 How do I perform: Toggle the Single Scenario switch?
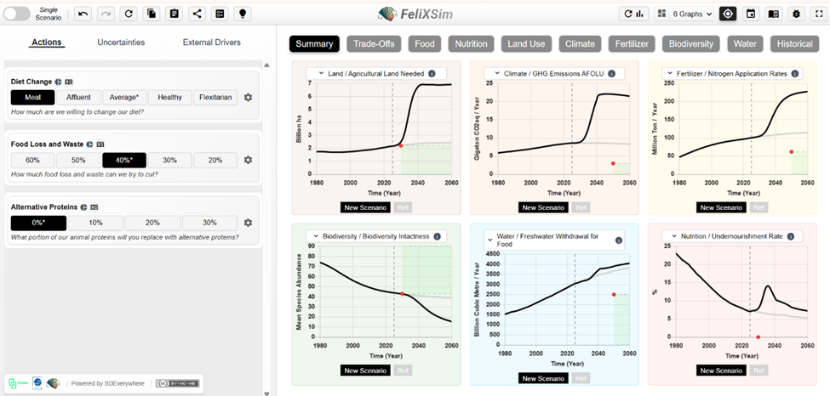(x=17, y=14)
